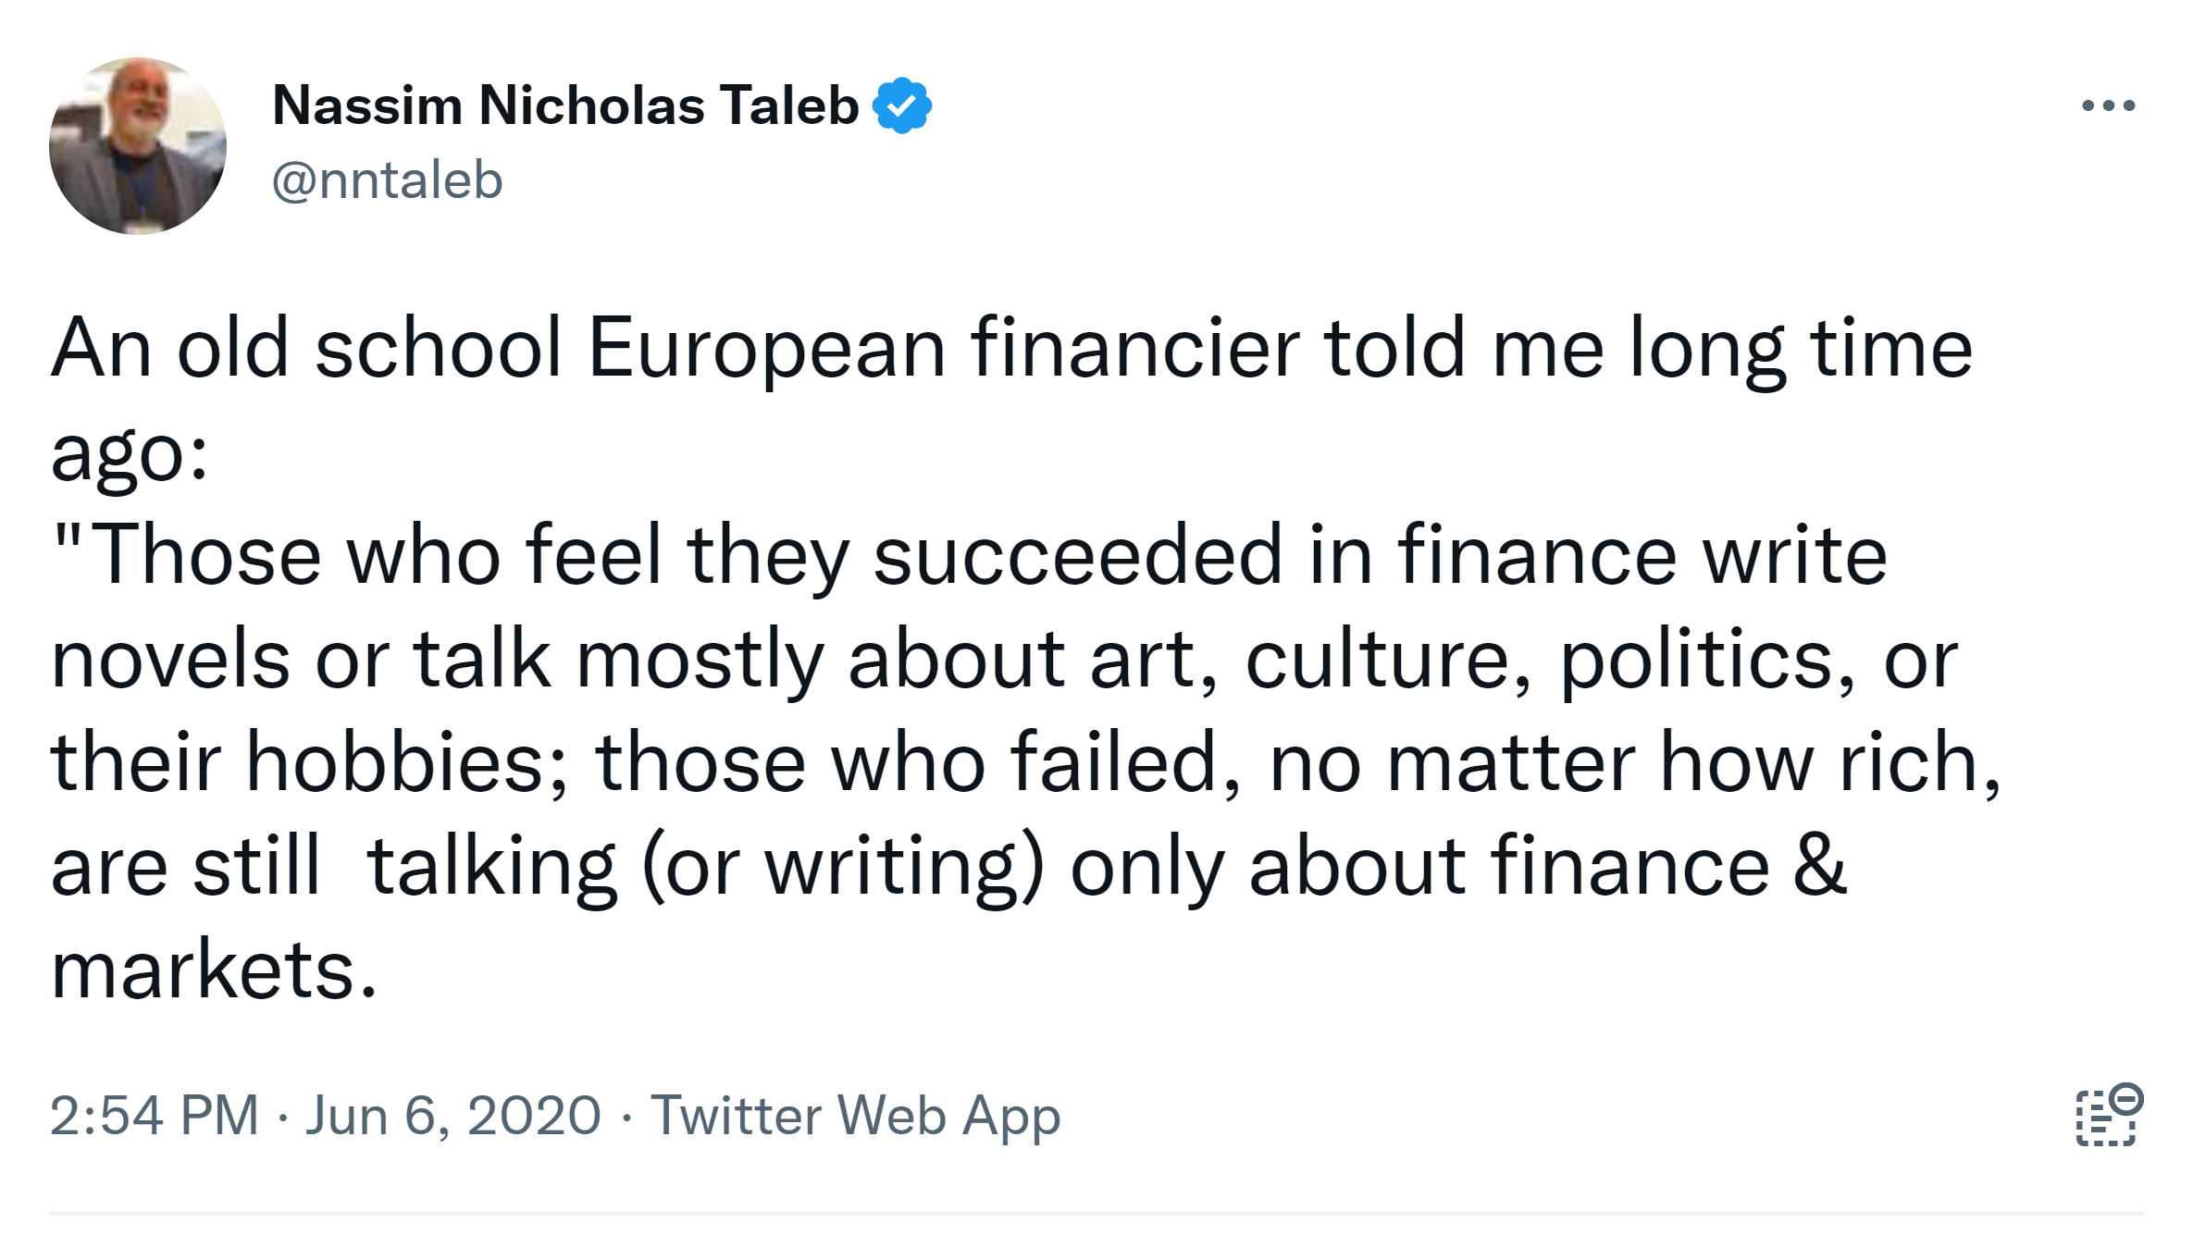Click the phrase "(or writing)" in the tweet
Image resolution: width=2193 pixels, height=1248 pixels.
[x=842, y=867]
